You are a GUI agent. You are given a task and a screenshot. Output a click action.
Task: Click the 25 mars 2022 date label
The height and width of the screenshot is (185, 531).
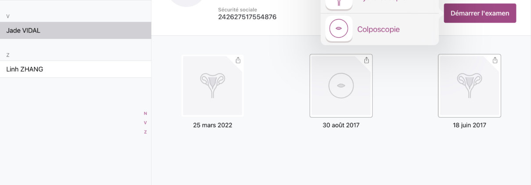click(x=213, y=125)
